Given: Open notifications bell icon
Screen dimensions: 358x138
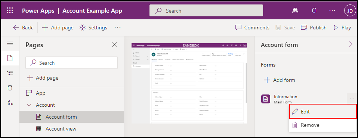Looking at the screenshot, I should point(314,10).
